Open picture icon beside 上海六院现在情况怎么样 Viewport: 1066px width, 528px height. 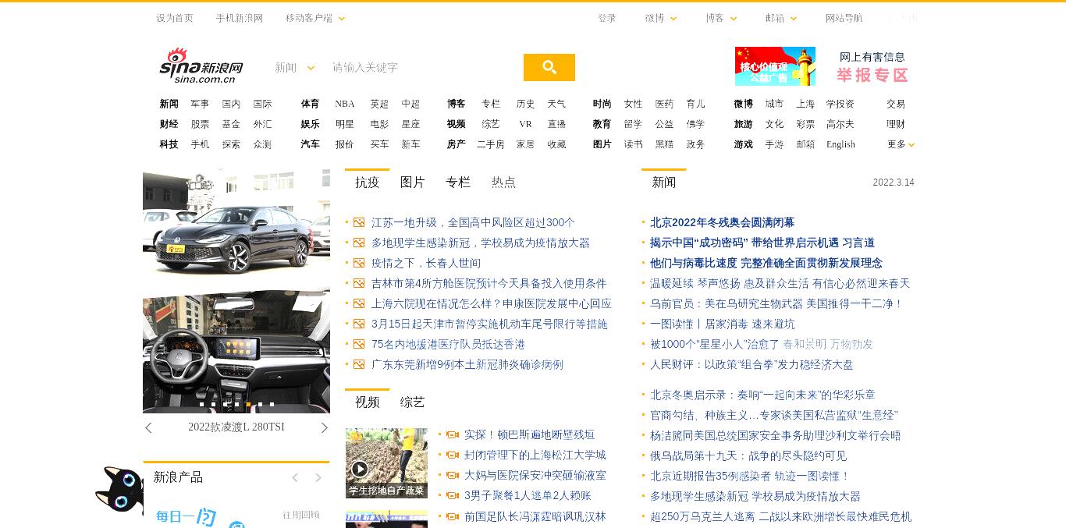pos(359,303)
